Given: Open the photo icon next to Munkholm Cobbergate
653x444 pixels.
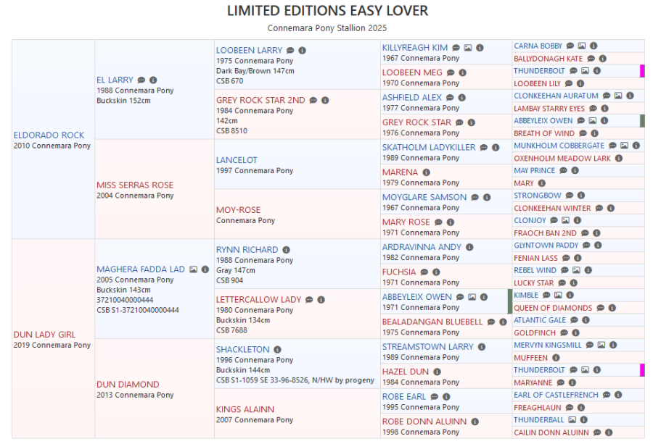Looking at the screenshot, I should point(624,146).
